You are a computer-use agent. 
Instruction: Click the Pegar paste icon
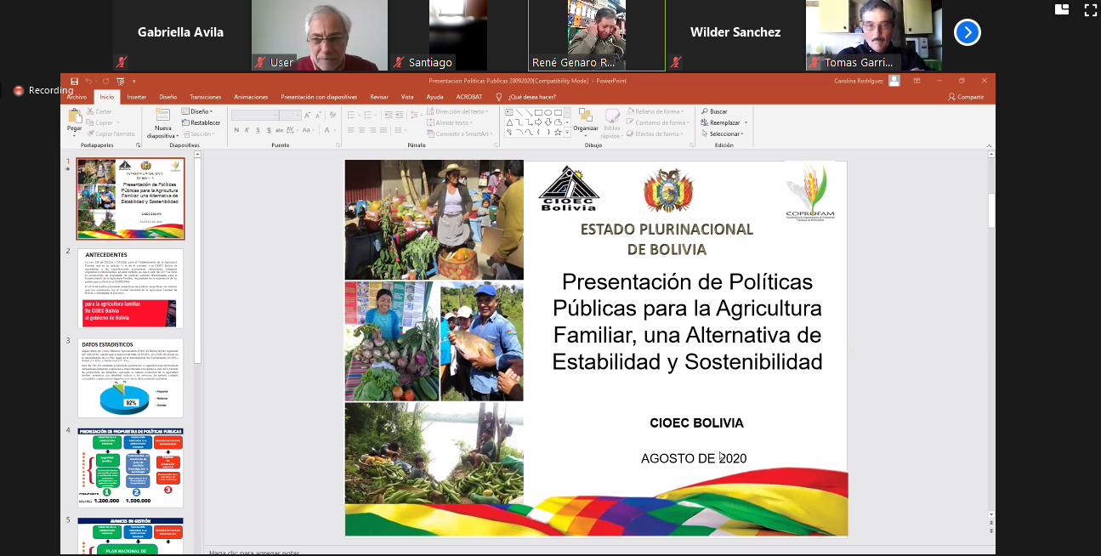(x=74, y=118)
